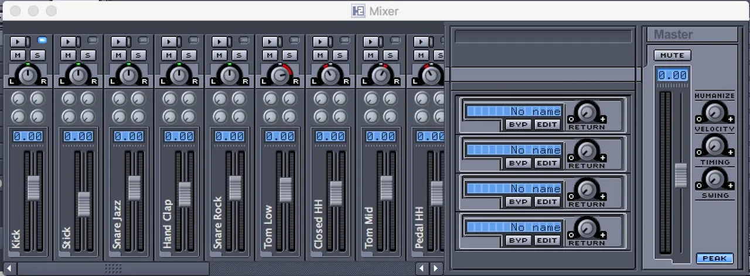
Task: Mute the Master output
Action: 672,56
